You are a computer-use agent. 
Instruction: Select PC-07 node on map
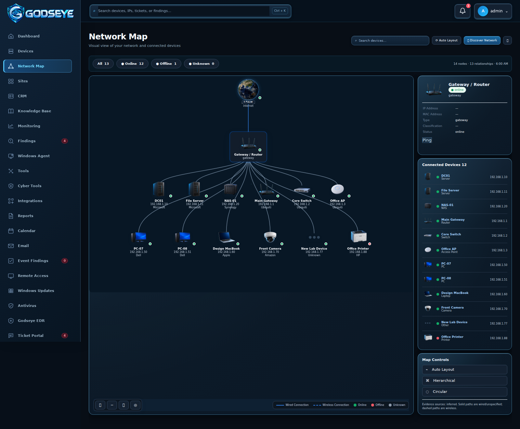click(x=138, y=244)
